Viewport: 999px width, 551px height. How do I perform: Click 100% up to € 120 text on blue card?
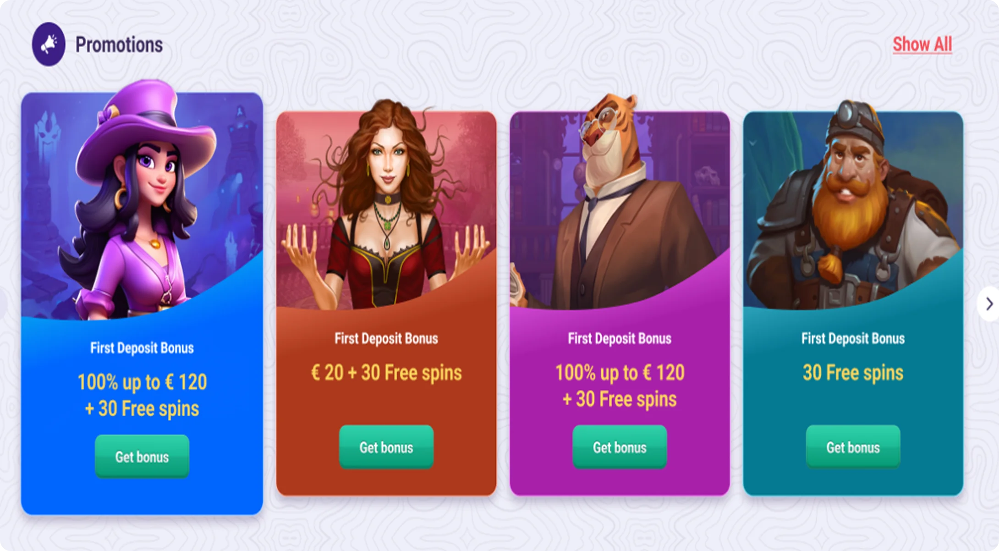pyautogui.click(x=142, y=382)
